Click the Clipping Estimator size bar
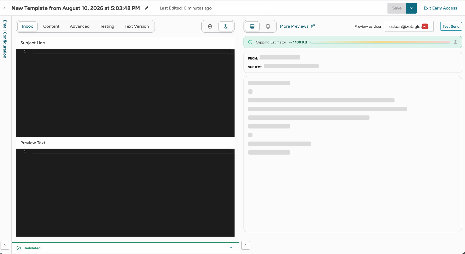The width and height of the screenshot is (465, 254). pyautogui.click(x=380, y=42)
